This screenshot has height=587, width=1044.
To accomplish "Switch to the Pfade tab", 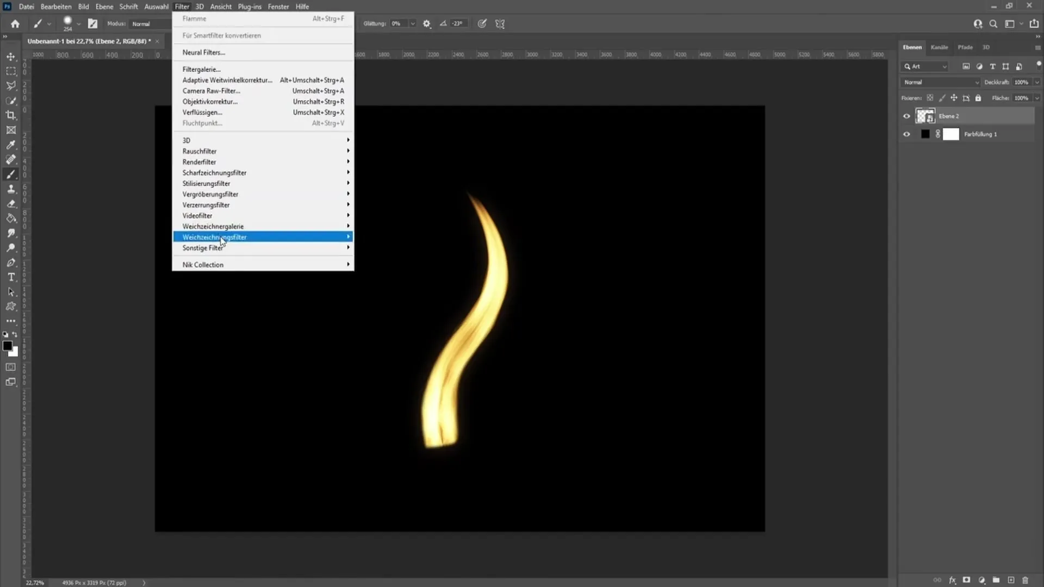I will (x=965, y=47).
